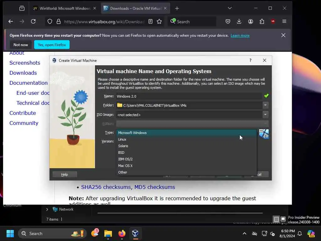Open the Windows Start menu
This screenshot has height=241, width=321.
point(10,233)
